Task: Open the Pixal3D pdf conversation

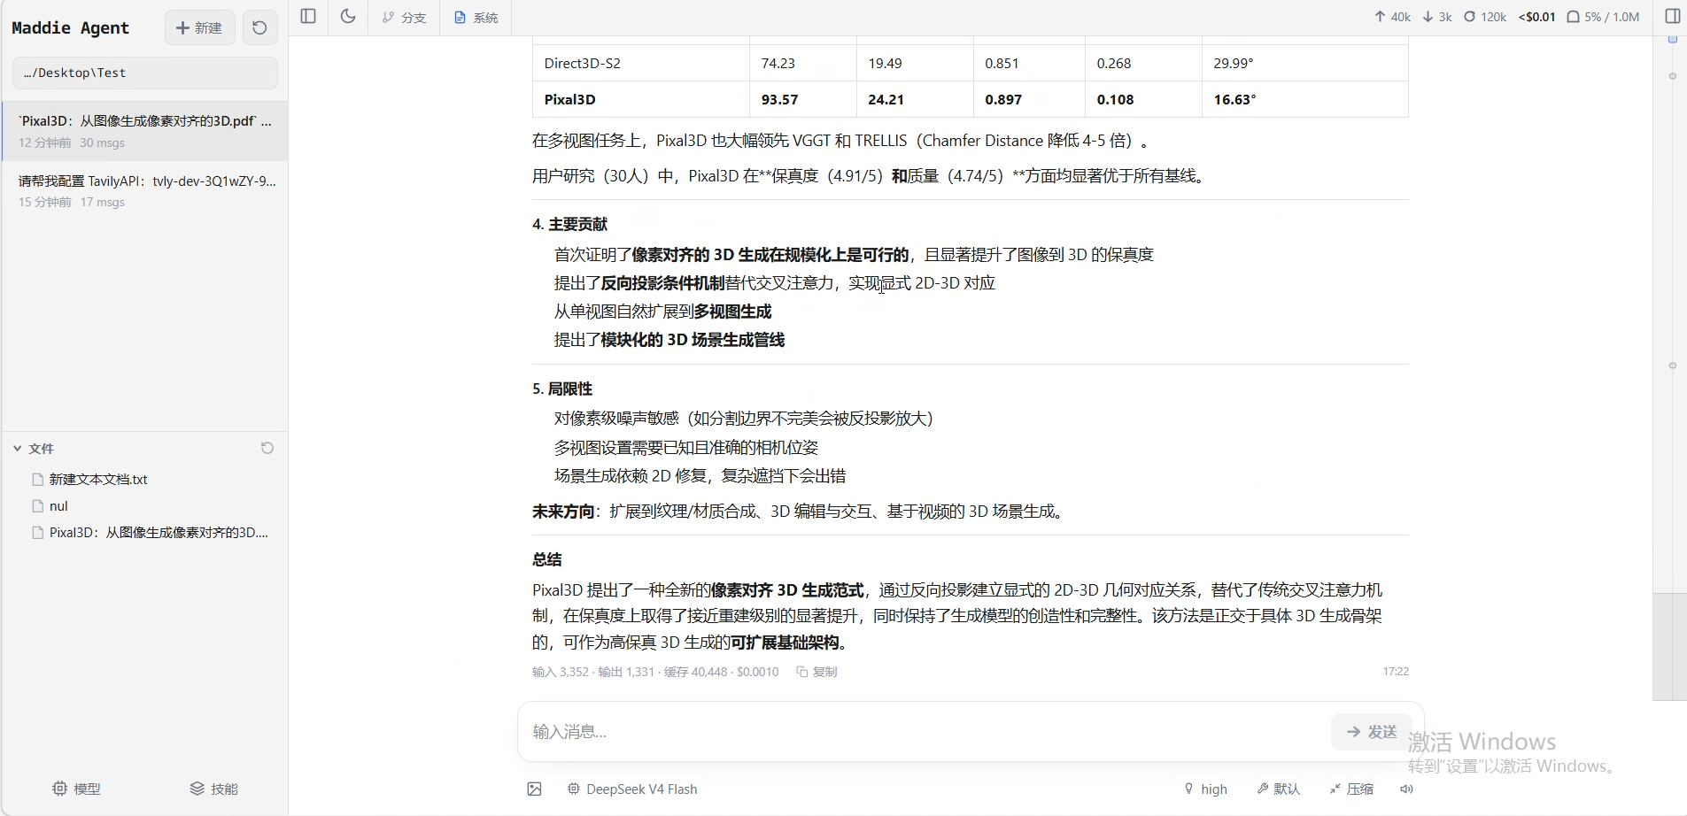Action: pos(144,131)
